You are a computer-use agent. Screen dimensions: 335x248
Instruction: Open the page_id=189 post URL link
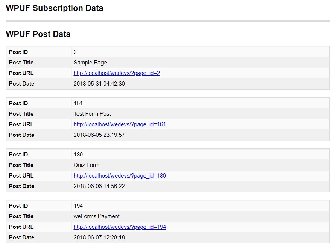point(120,176)
